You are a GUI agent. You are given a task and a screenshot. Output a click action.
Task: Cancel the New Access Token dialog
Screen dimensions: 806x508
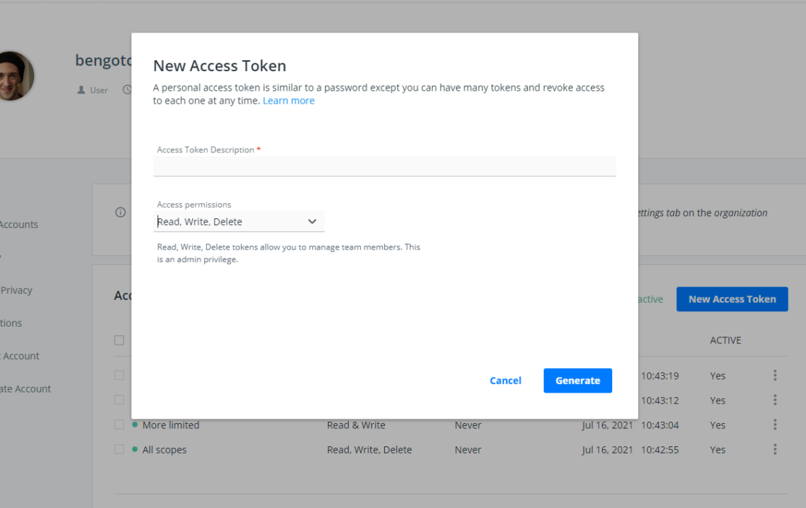505,380
